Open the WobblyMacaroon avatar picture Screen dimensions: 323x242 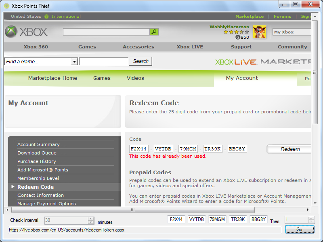260,32
